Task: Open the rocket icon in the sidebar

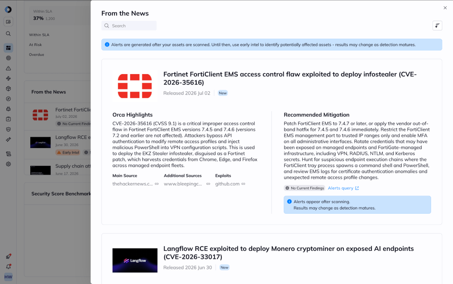Action: (8, 256)
